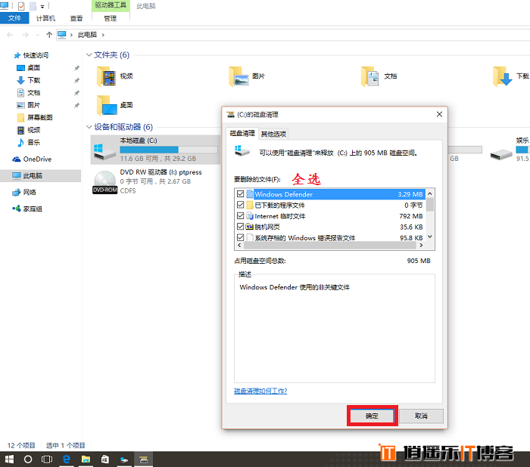This screenshot has height=467, width=530.
Task: Click the 取消 button in Disk Cleanup
Action: tap(421, 416)
